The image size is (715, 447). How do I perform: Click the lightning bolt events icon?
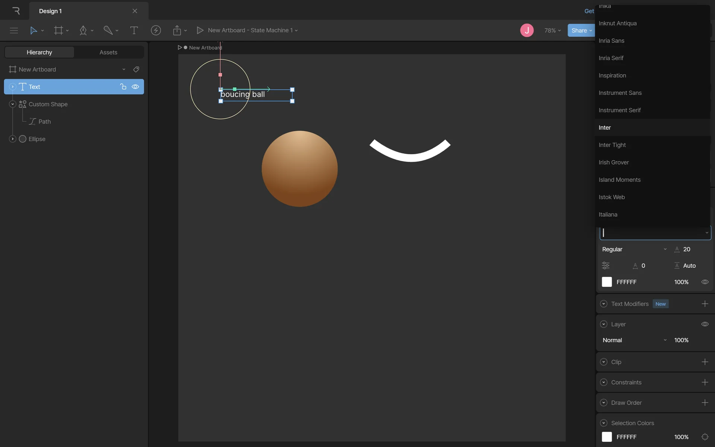click(156, 30)
